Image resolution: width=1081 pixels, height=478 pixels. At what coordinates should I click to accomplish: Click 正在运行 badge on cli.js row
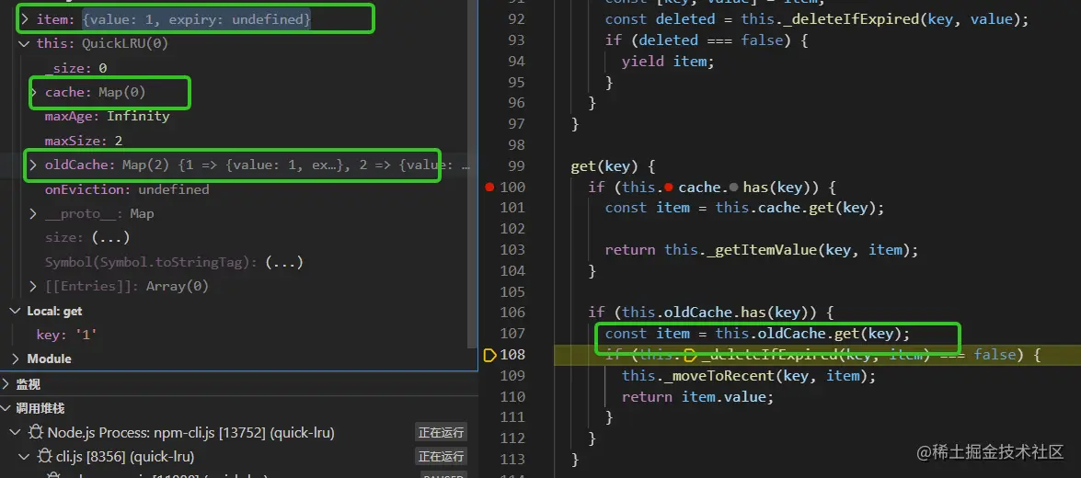(x=442, y=456)
